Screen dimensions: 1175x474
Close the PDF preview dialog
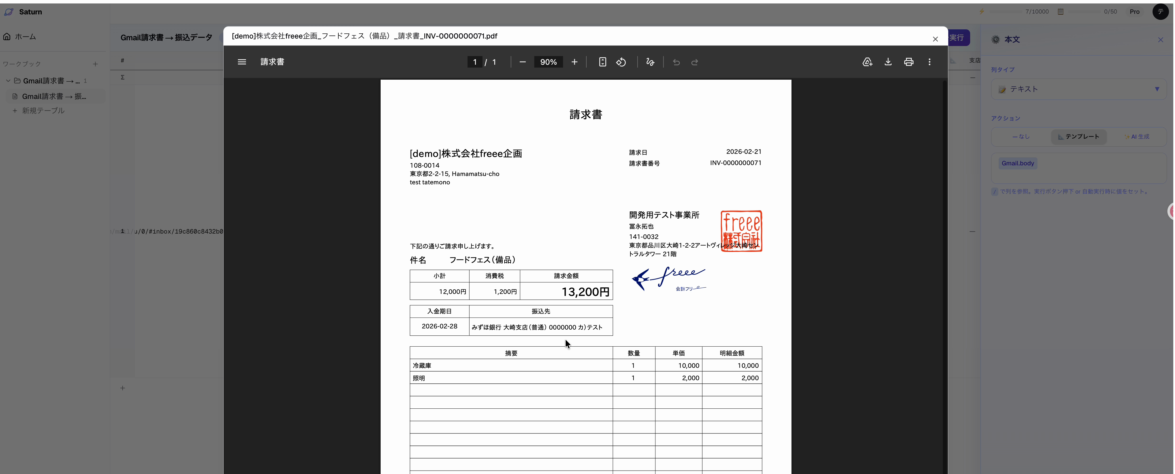pos(935,39)
